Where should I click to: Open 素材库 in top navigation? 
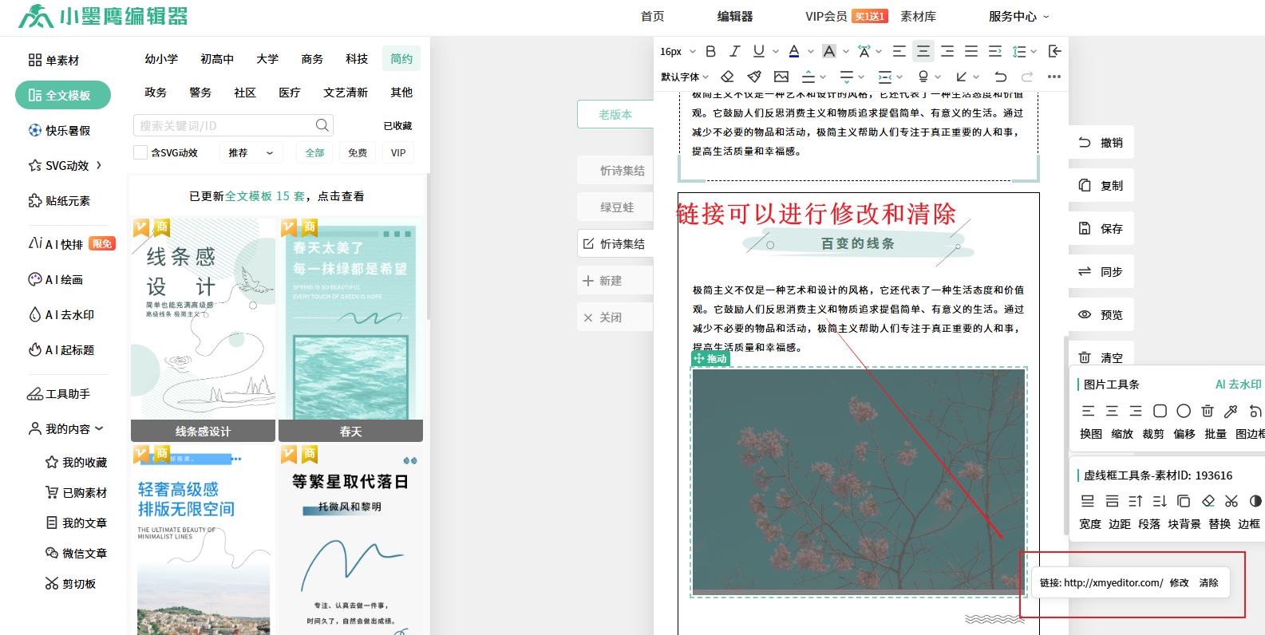coord(918,16)
